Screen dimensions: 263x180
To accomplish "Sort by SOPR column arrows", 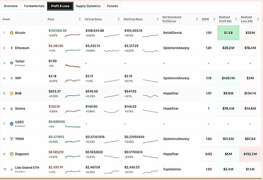I will pyautogui.click(x=212, y=19).
